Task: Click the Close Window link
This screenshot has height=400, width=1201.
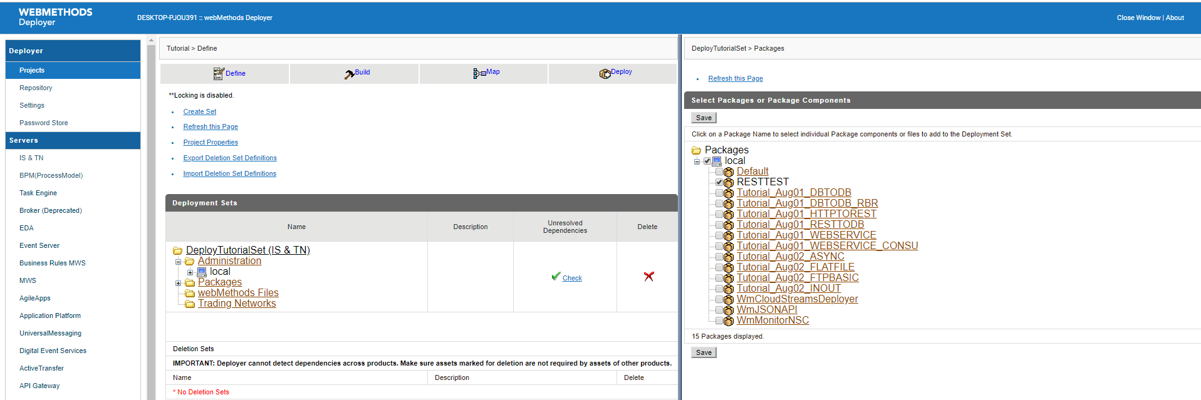Action: tap(1138, 18)
